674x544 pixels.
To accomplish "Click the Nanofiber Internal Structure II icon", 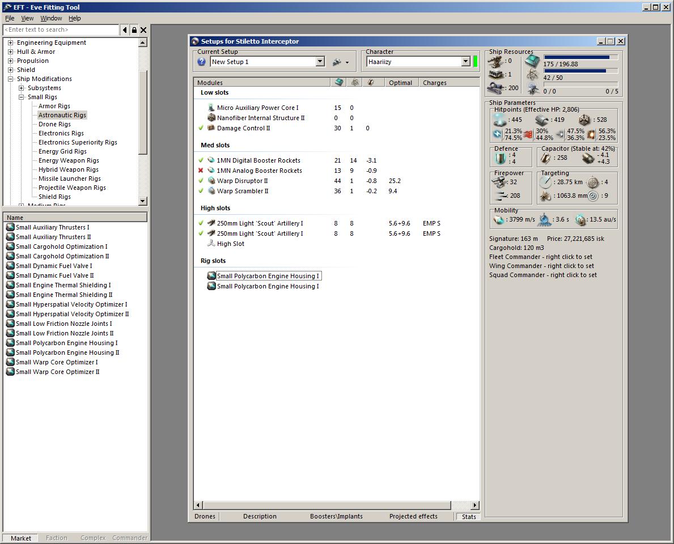I will pos(211,118).
